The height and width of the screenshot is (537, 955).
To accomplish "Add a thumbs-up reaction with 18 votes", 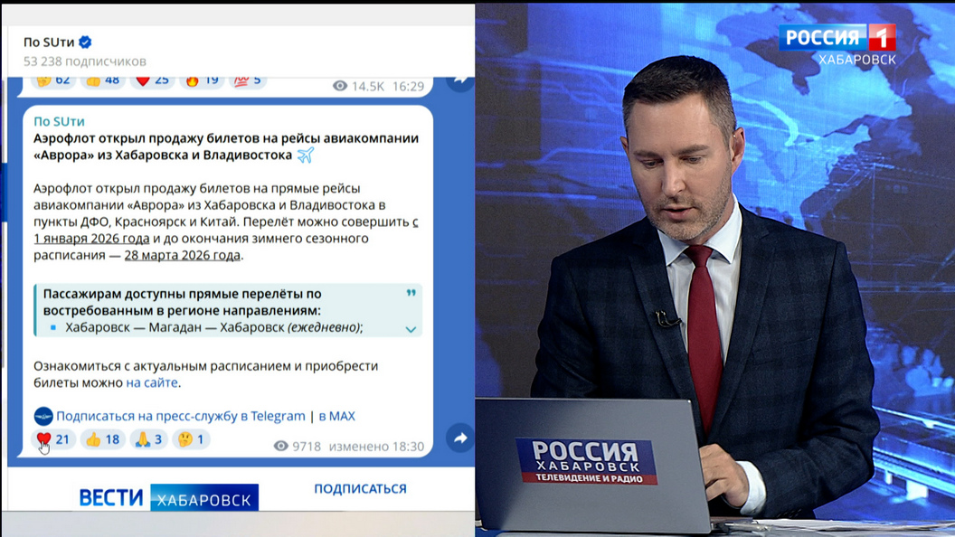I will click(101, 439).
